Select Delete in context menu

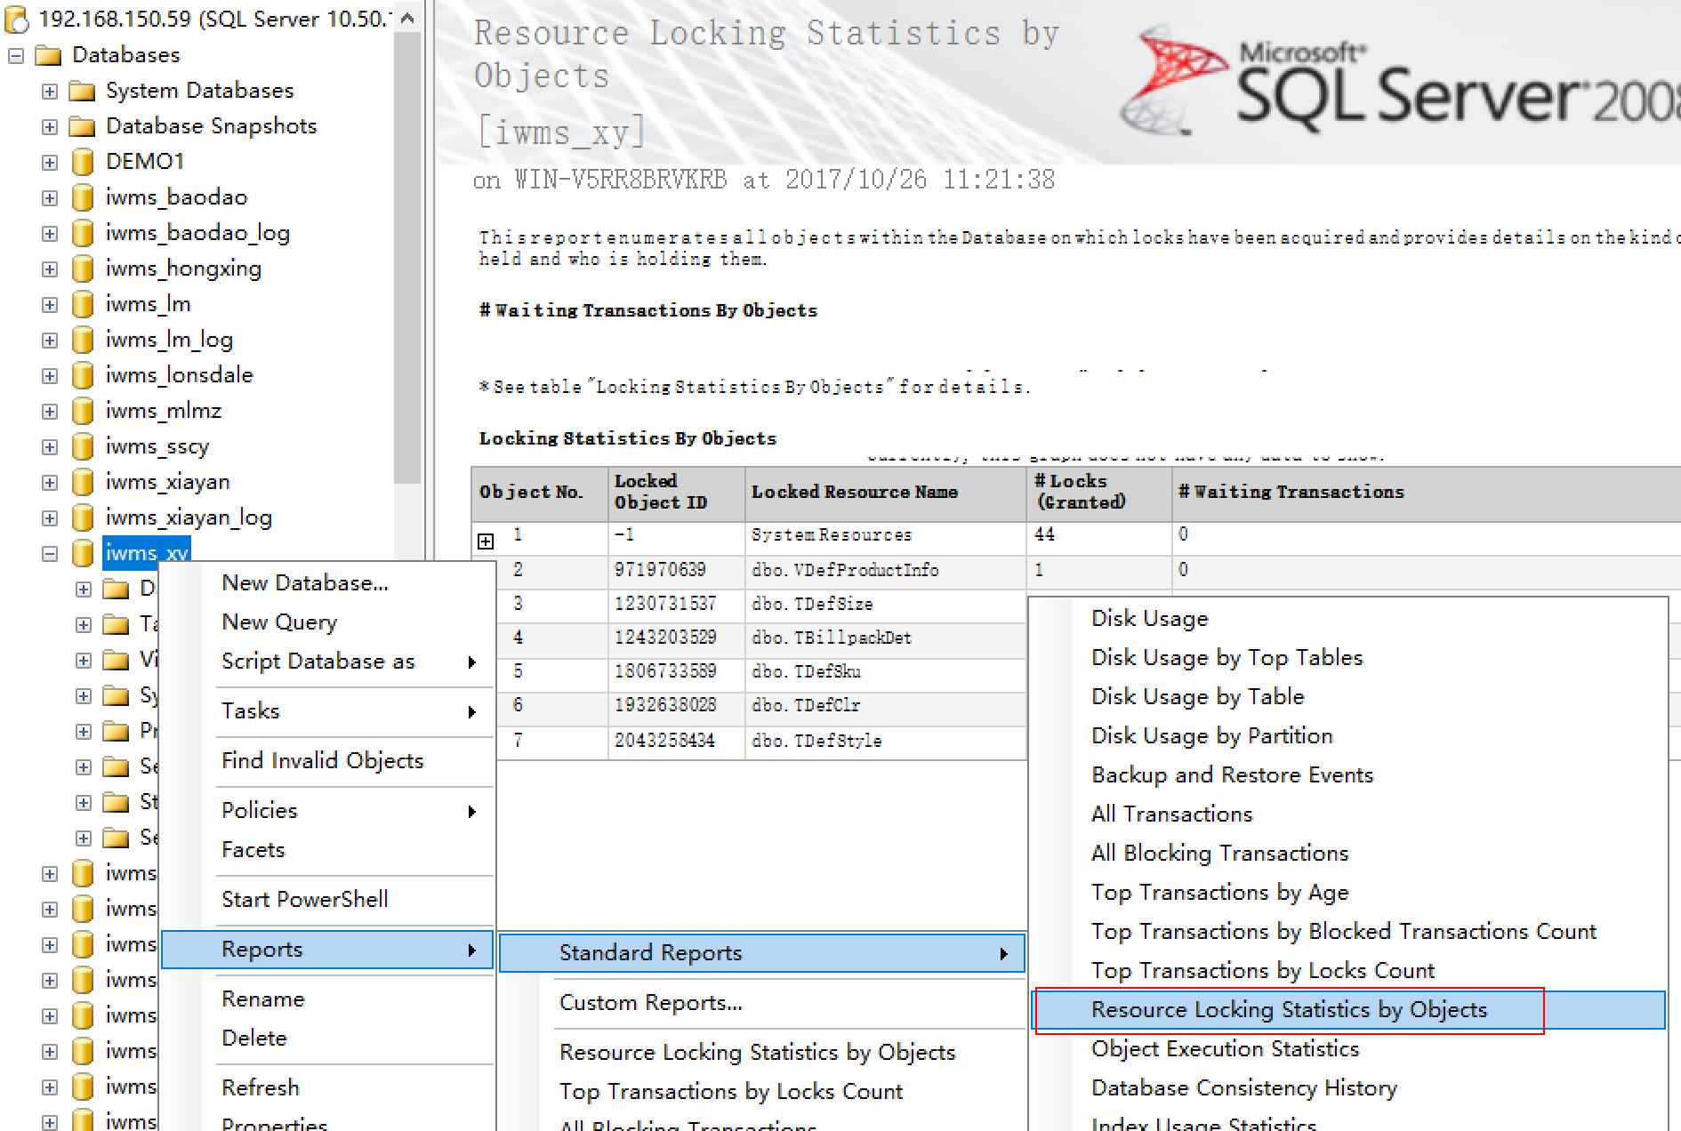[328, 1039]
